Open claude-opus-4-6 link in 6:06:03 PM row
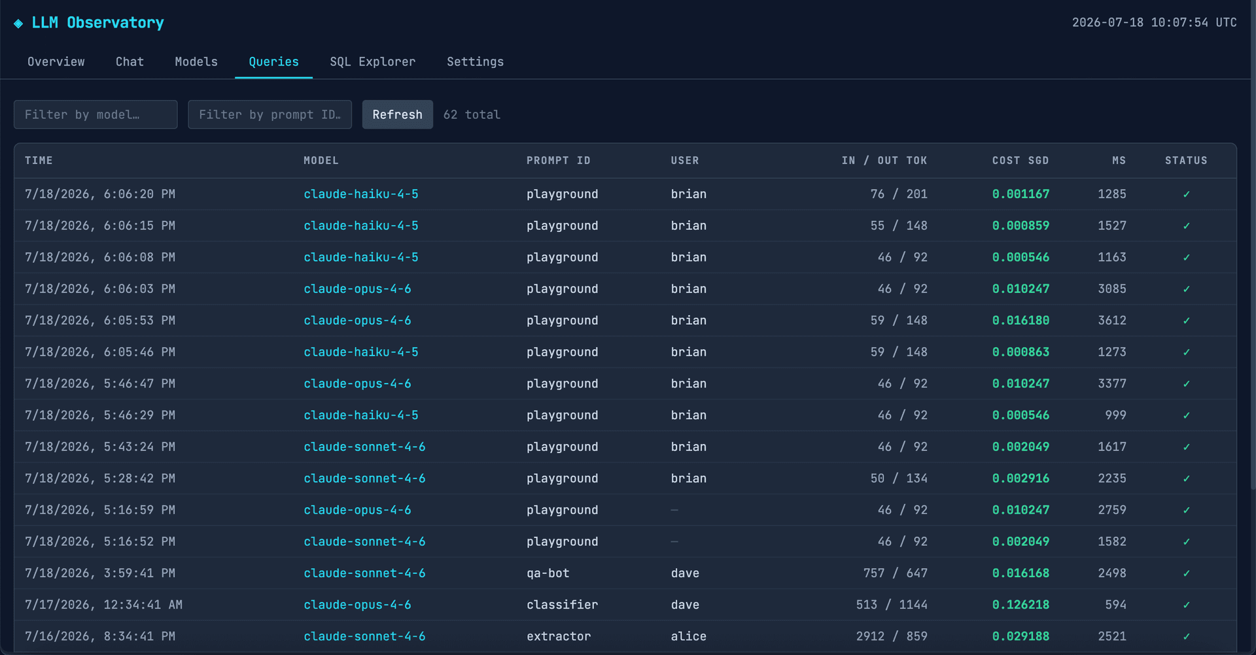Image resolution: width=1256 pixels, height=655 pixels. 357,289
